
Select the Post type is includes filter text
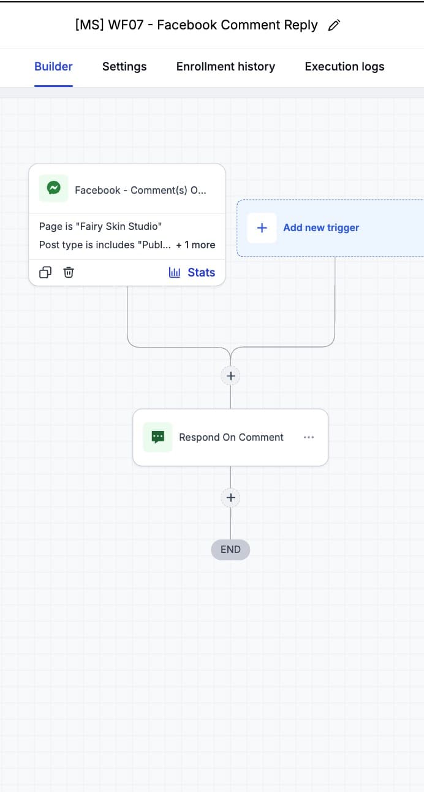coord(105,245)
